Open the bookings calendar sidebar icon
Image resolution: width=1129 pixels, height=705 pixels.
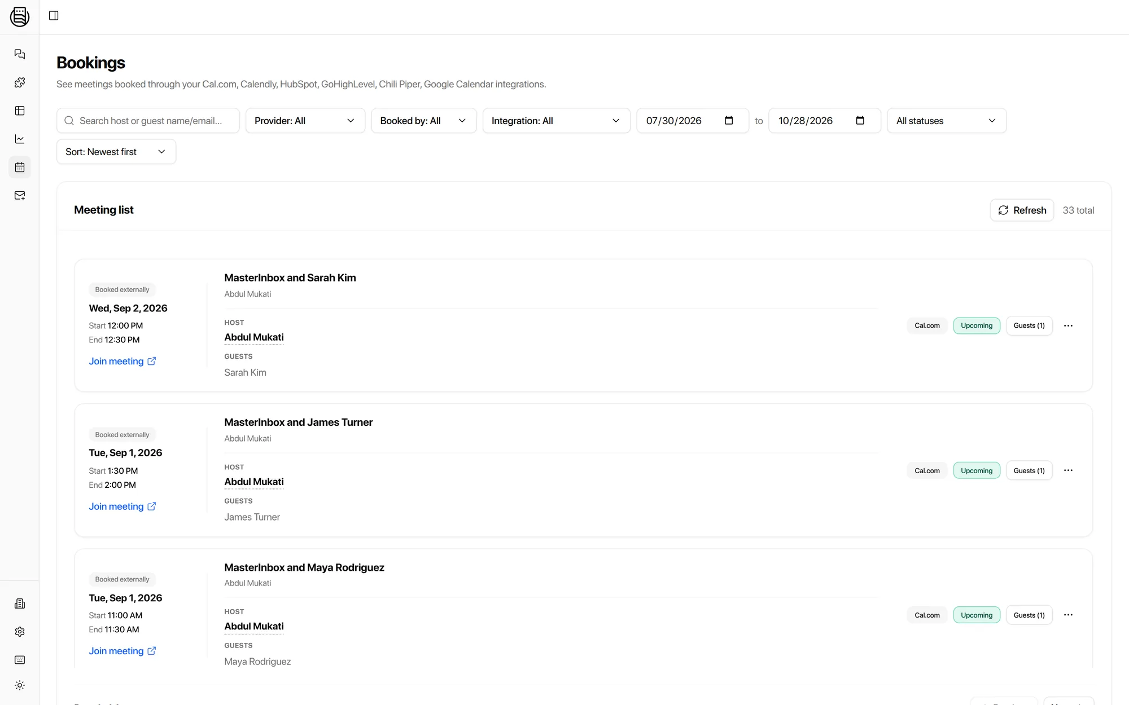(20, 167)
